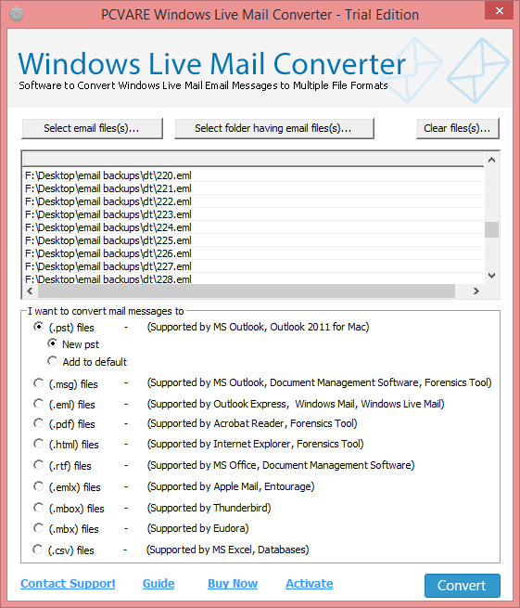Follow the Buy Now link
The width and height of the screenshot is (520, 608).
[233, 584]
